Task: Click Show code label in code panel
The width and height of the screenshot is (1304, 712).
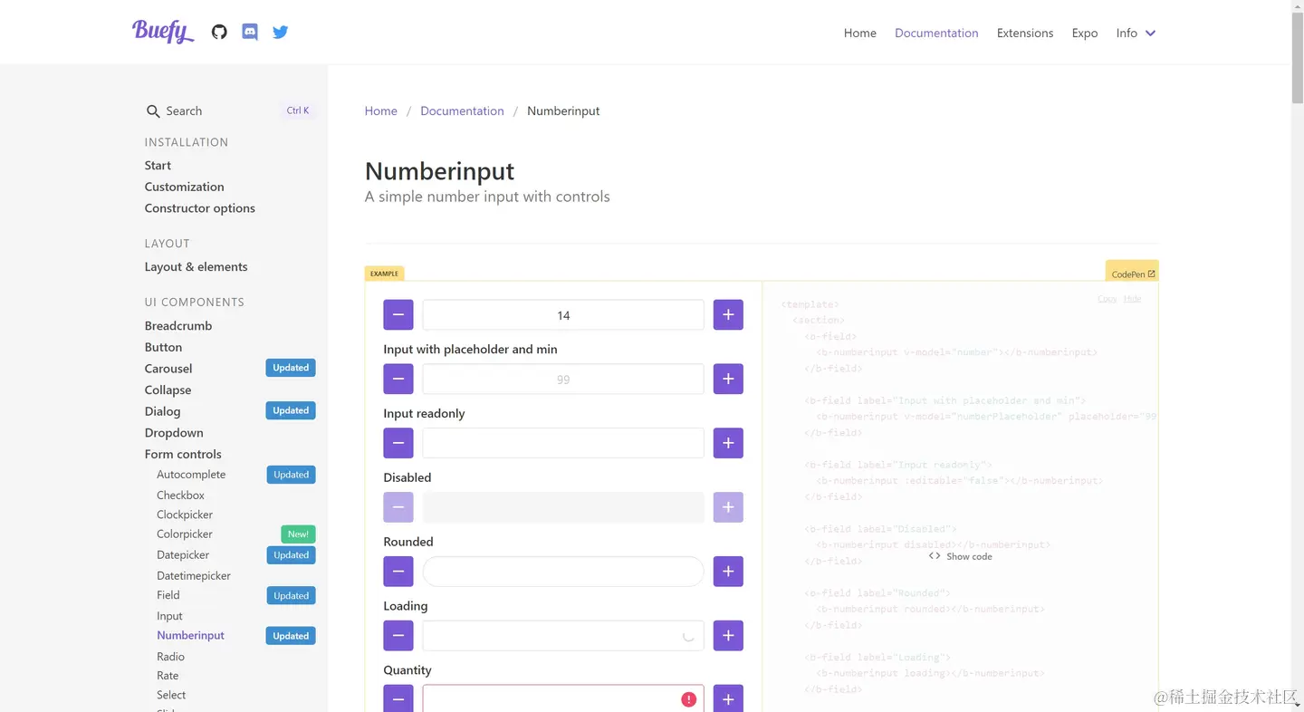Action: coord(969,556)
